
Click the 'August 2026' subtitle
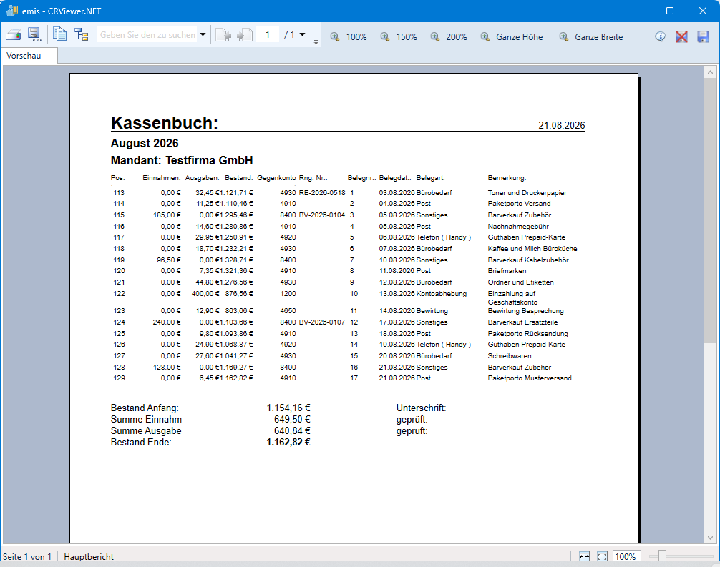145,143
